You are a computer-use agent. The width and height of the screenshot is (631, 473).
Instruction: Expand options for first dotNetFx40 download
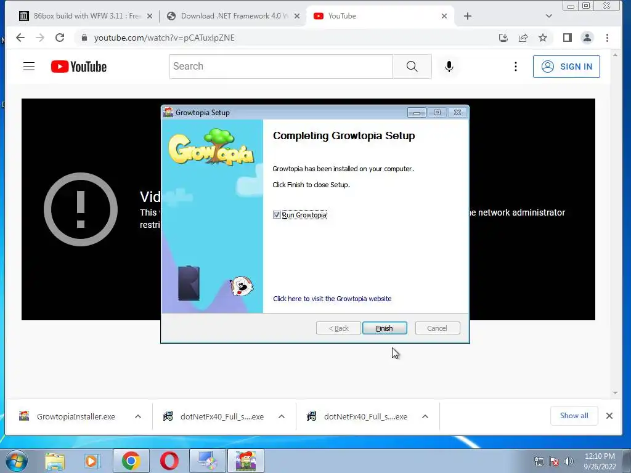point(282,417)
